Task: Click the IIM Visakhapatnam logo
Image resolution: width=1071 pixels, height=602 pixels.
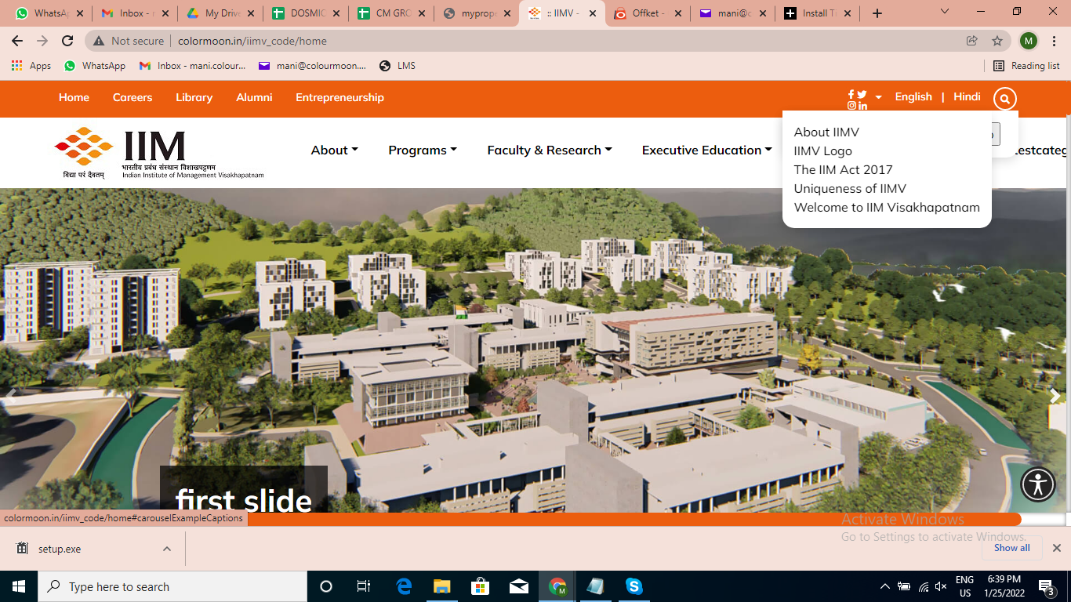Action: 159,153
